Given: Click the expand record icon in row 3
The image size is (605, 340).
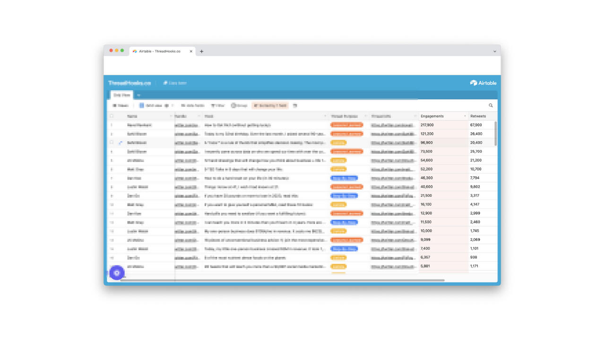Looking at the screenshot, I should point(121,143).
